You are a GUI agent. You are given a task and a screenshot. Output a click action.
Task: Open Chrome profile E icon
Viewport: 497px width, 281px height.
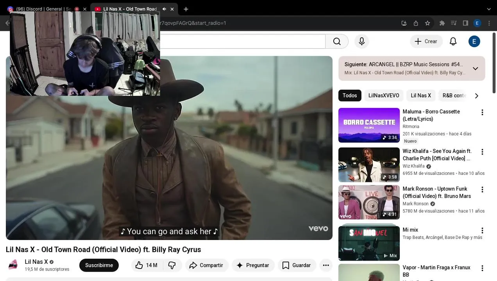click(477, 23)
